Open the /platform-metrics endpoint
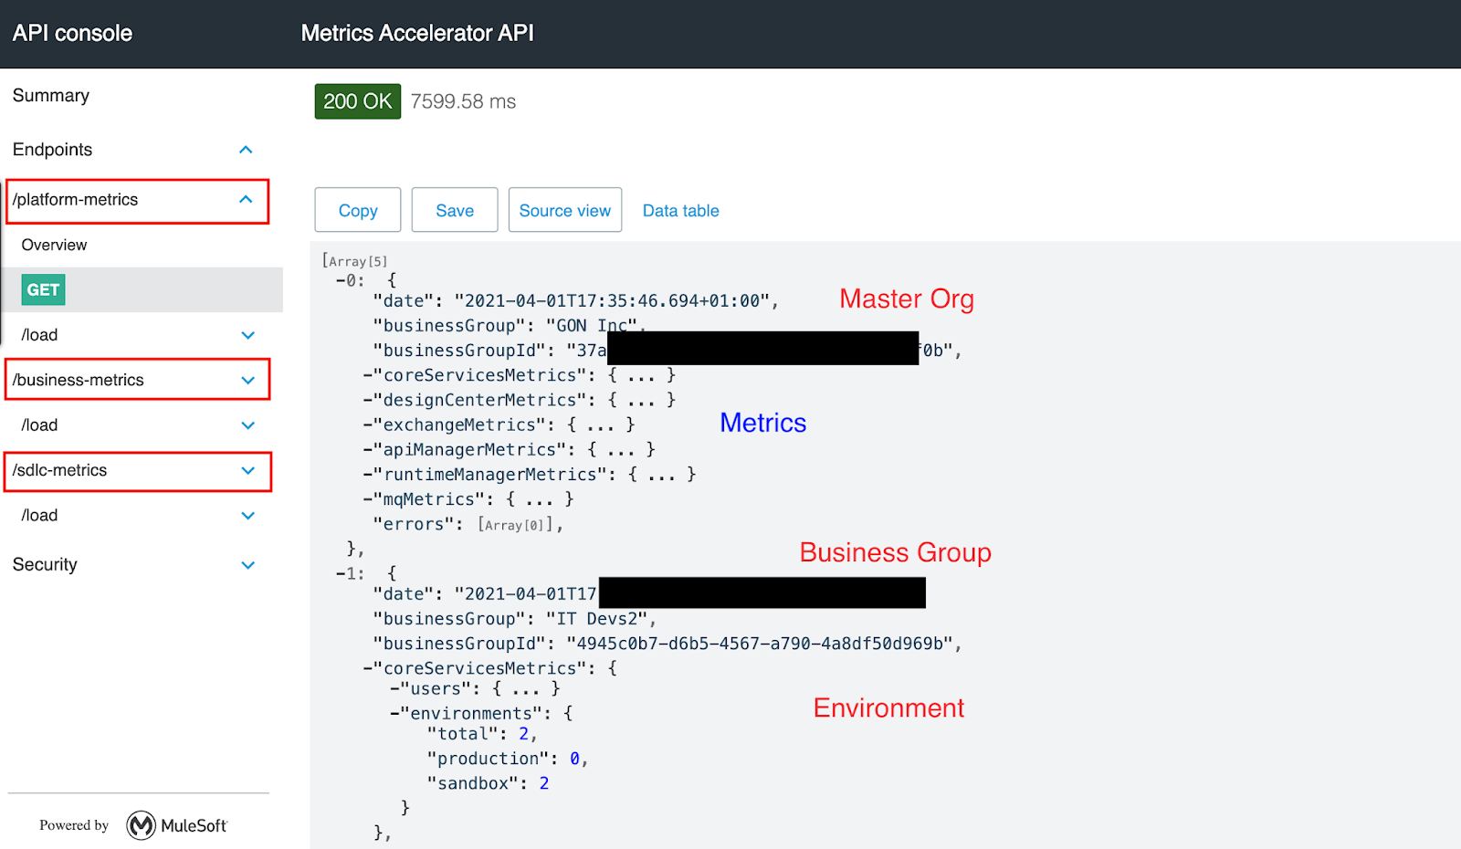This screenshot has width=1461, height=849. pos(76,200)
